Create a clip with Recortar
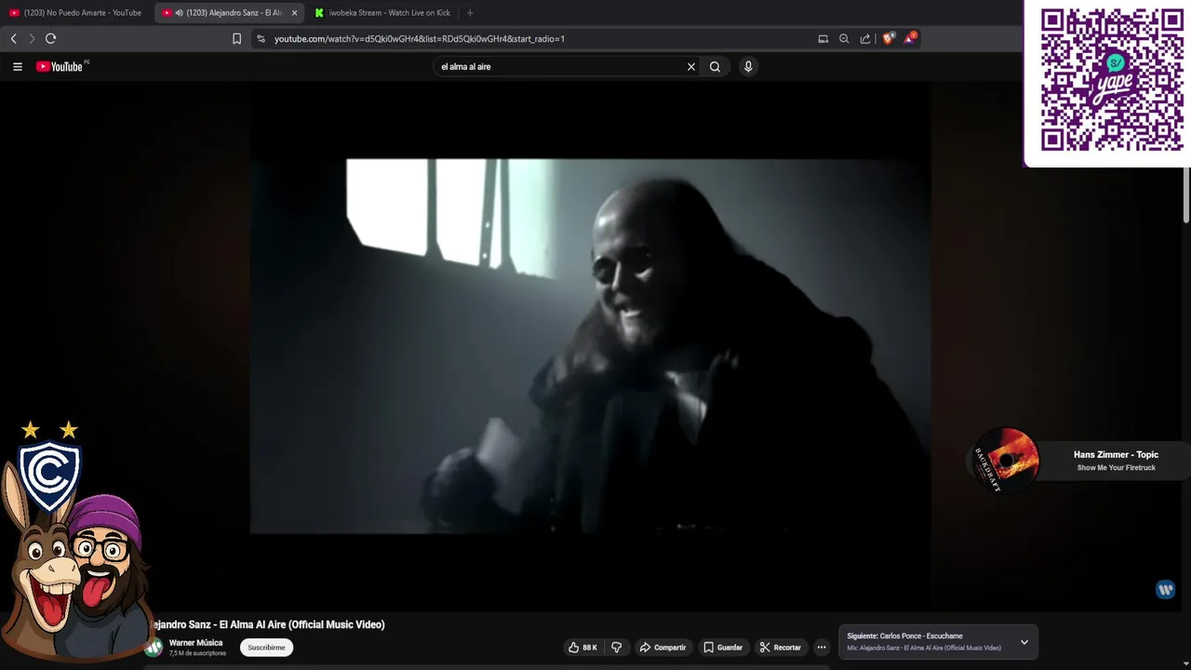 pos(780,648)
